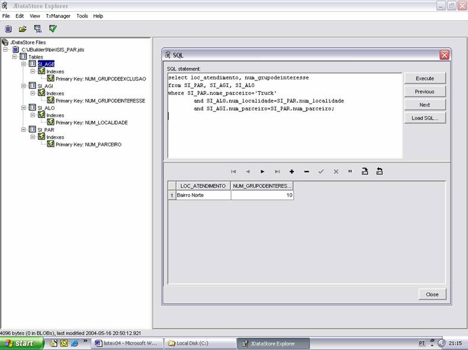Open the Edit menu
468x350 pixels.
pyautogui.click(x=20, y=16)
